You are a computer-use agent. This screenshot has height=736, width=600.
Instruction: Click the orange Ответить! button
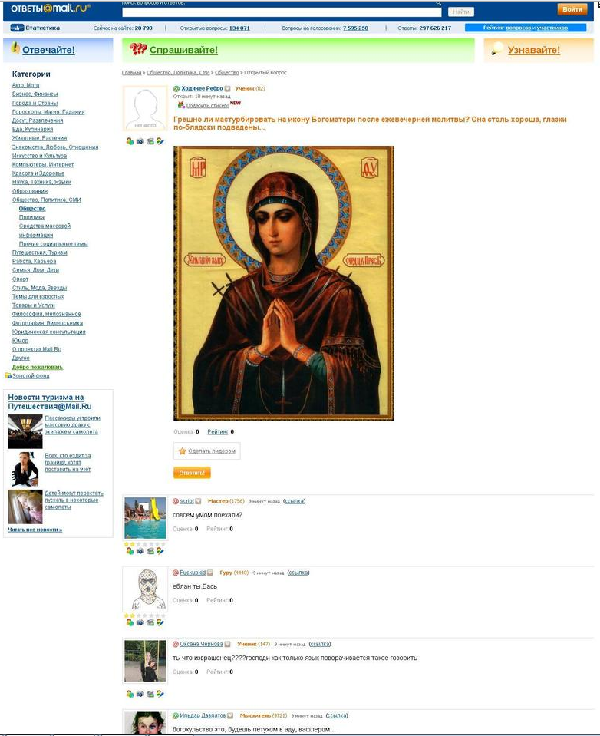coord(192,473)
